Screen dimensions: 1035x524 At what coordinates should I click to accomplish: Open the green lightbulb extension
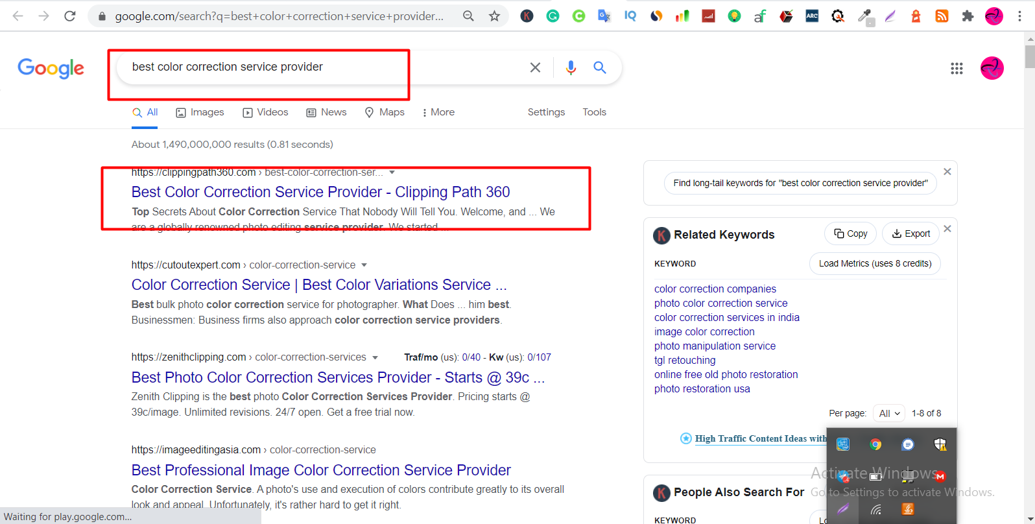pos(734,16)
